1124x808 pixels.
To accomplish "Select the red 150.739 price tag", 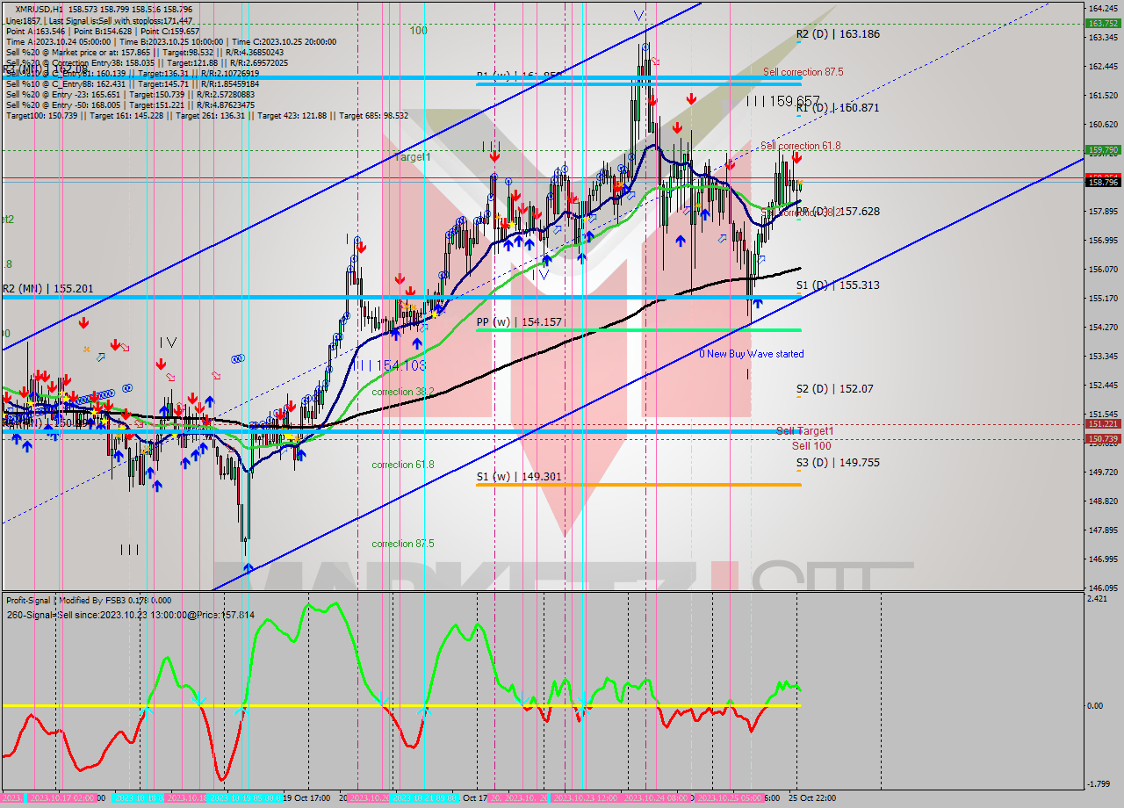I will coord(1102,438).
